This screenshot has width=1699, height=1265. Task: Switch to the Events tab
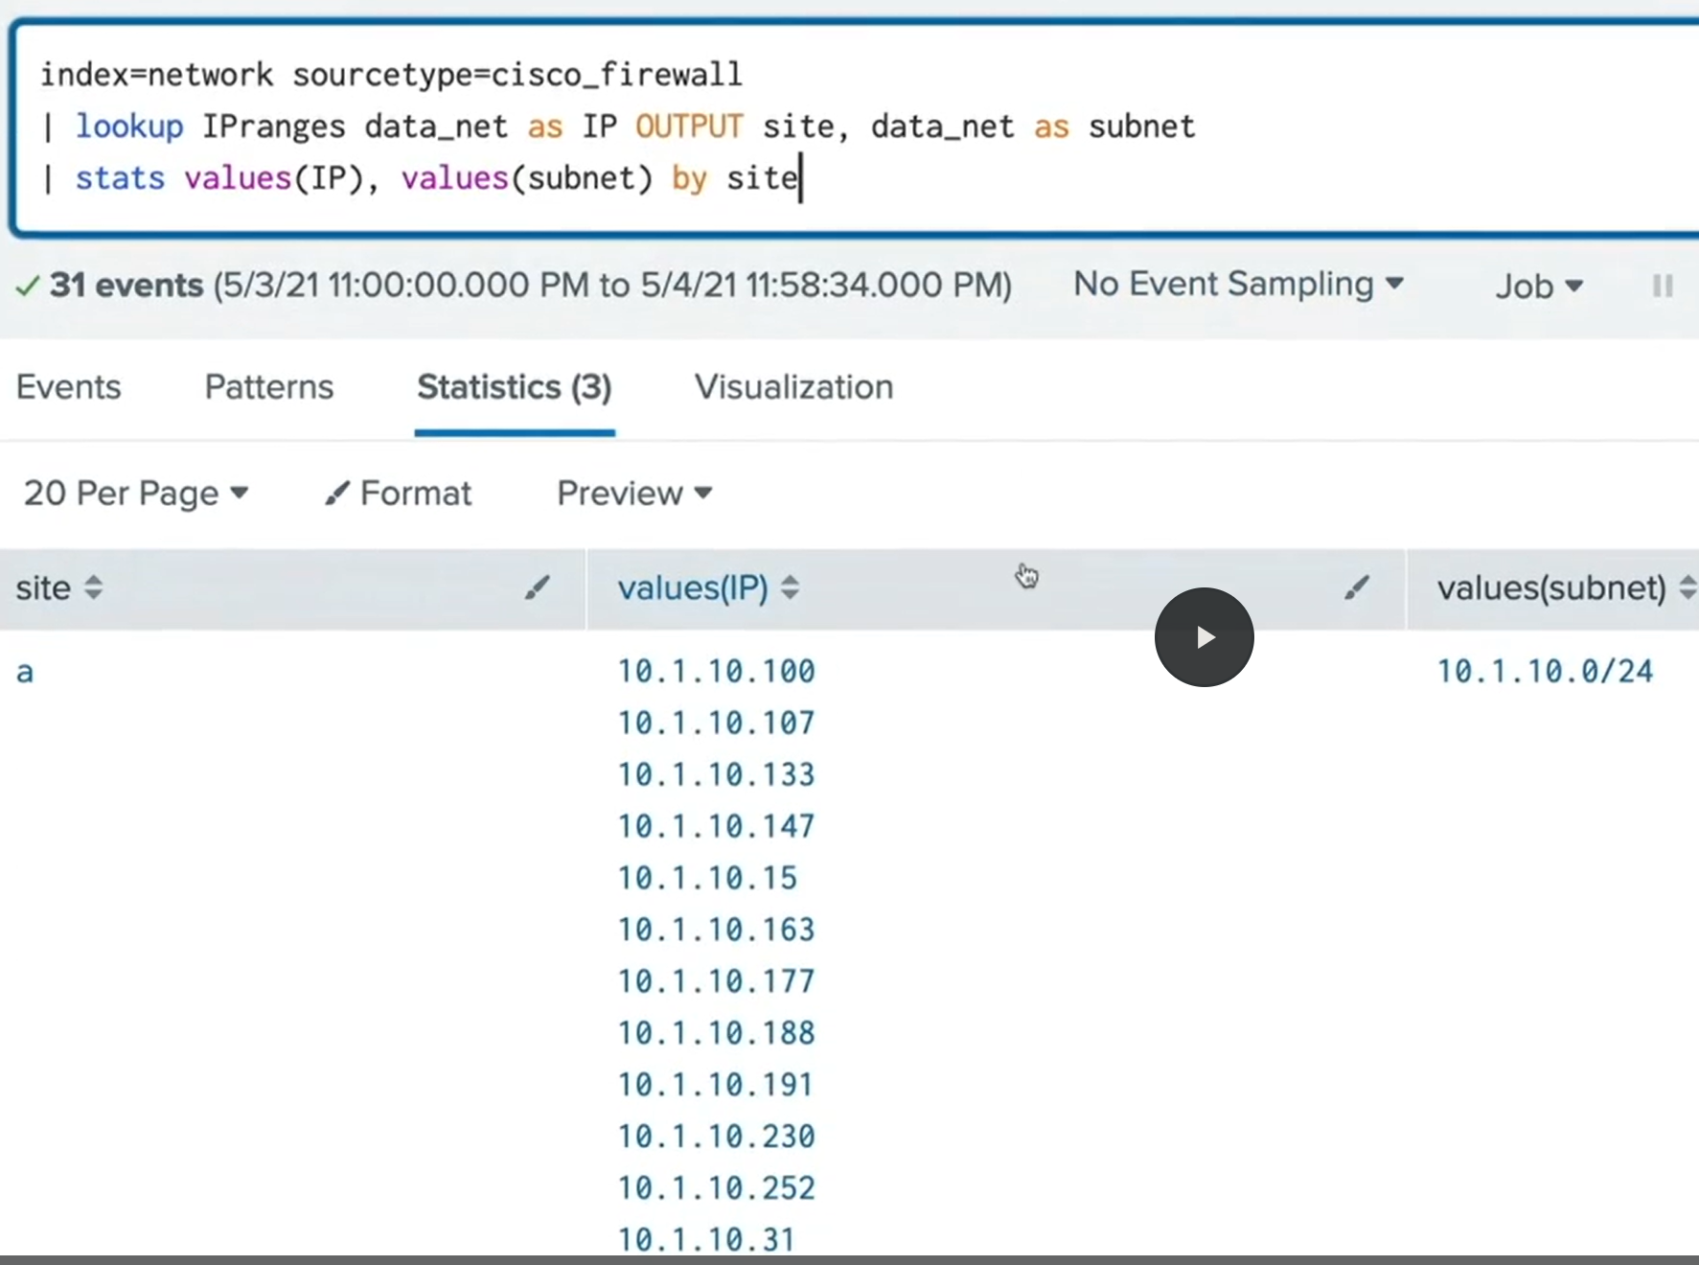[69, 387]
